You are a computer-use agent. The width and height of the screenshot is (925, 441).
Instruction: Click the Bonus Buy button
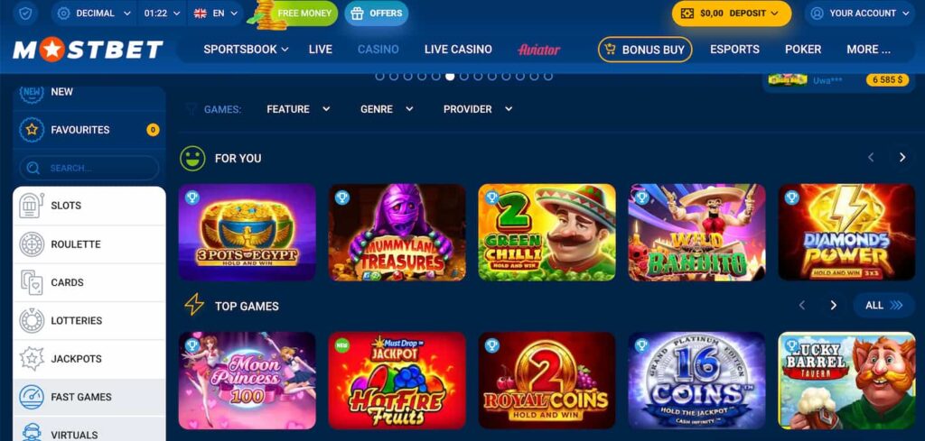tap(645, 50)
